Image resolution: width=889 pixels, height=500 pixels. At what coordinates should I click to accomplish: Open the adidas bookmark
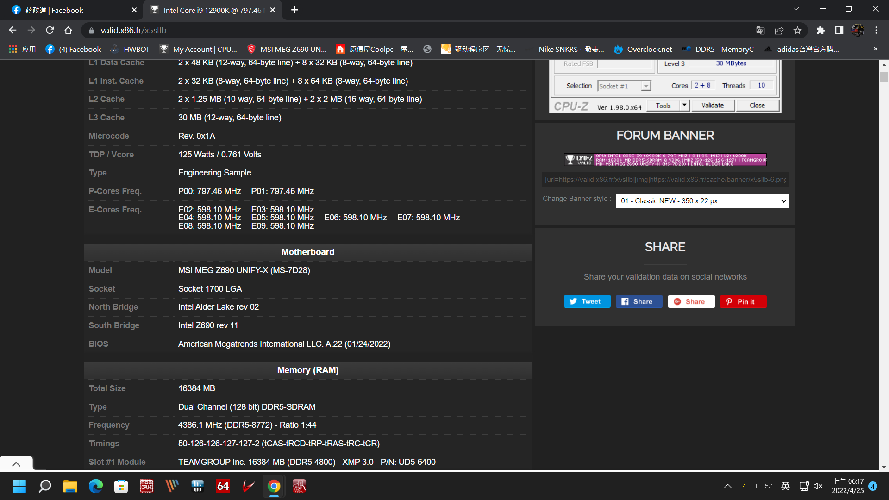[801, 49]
